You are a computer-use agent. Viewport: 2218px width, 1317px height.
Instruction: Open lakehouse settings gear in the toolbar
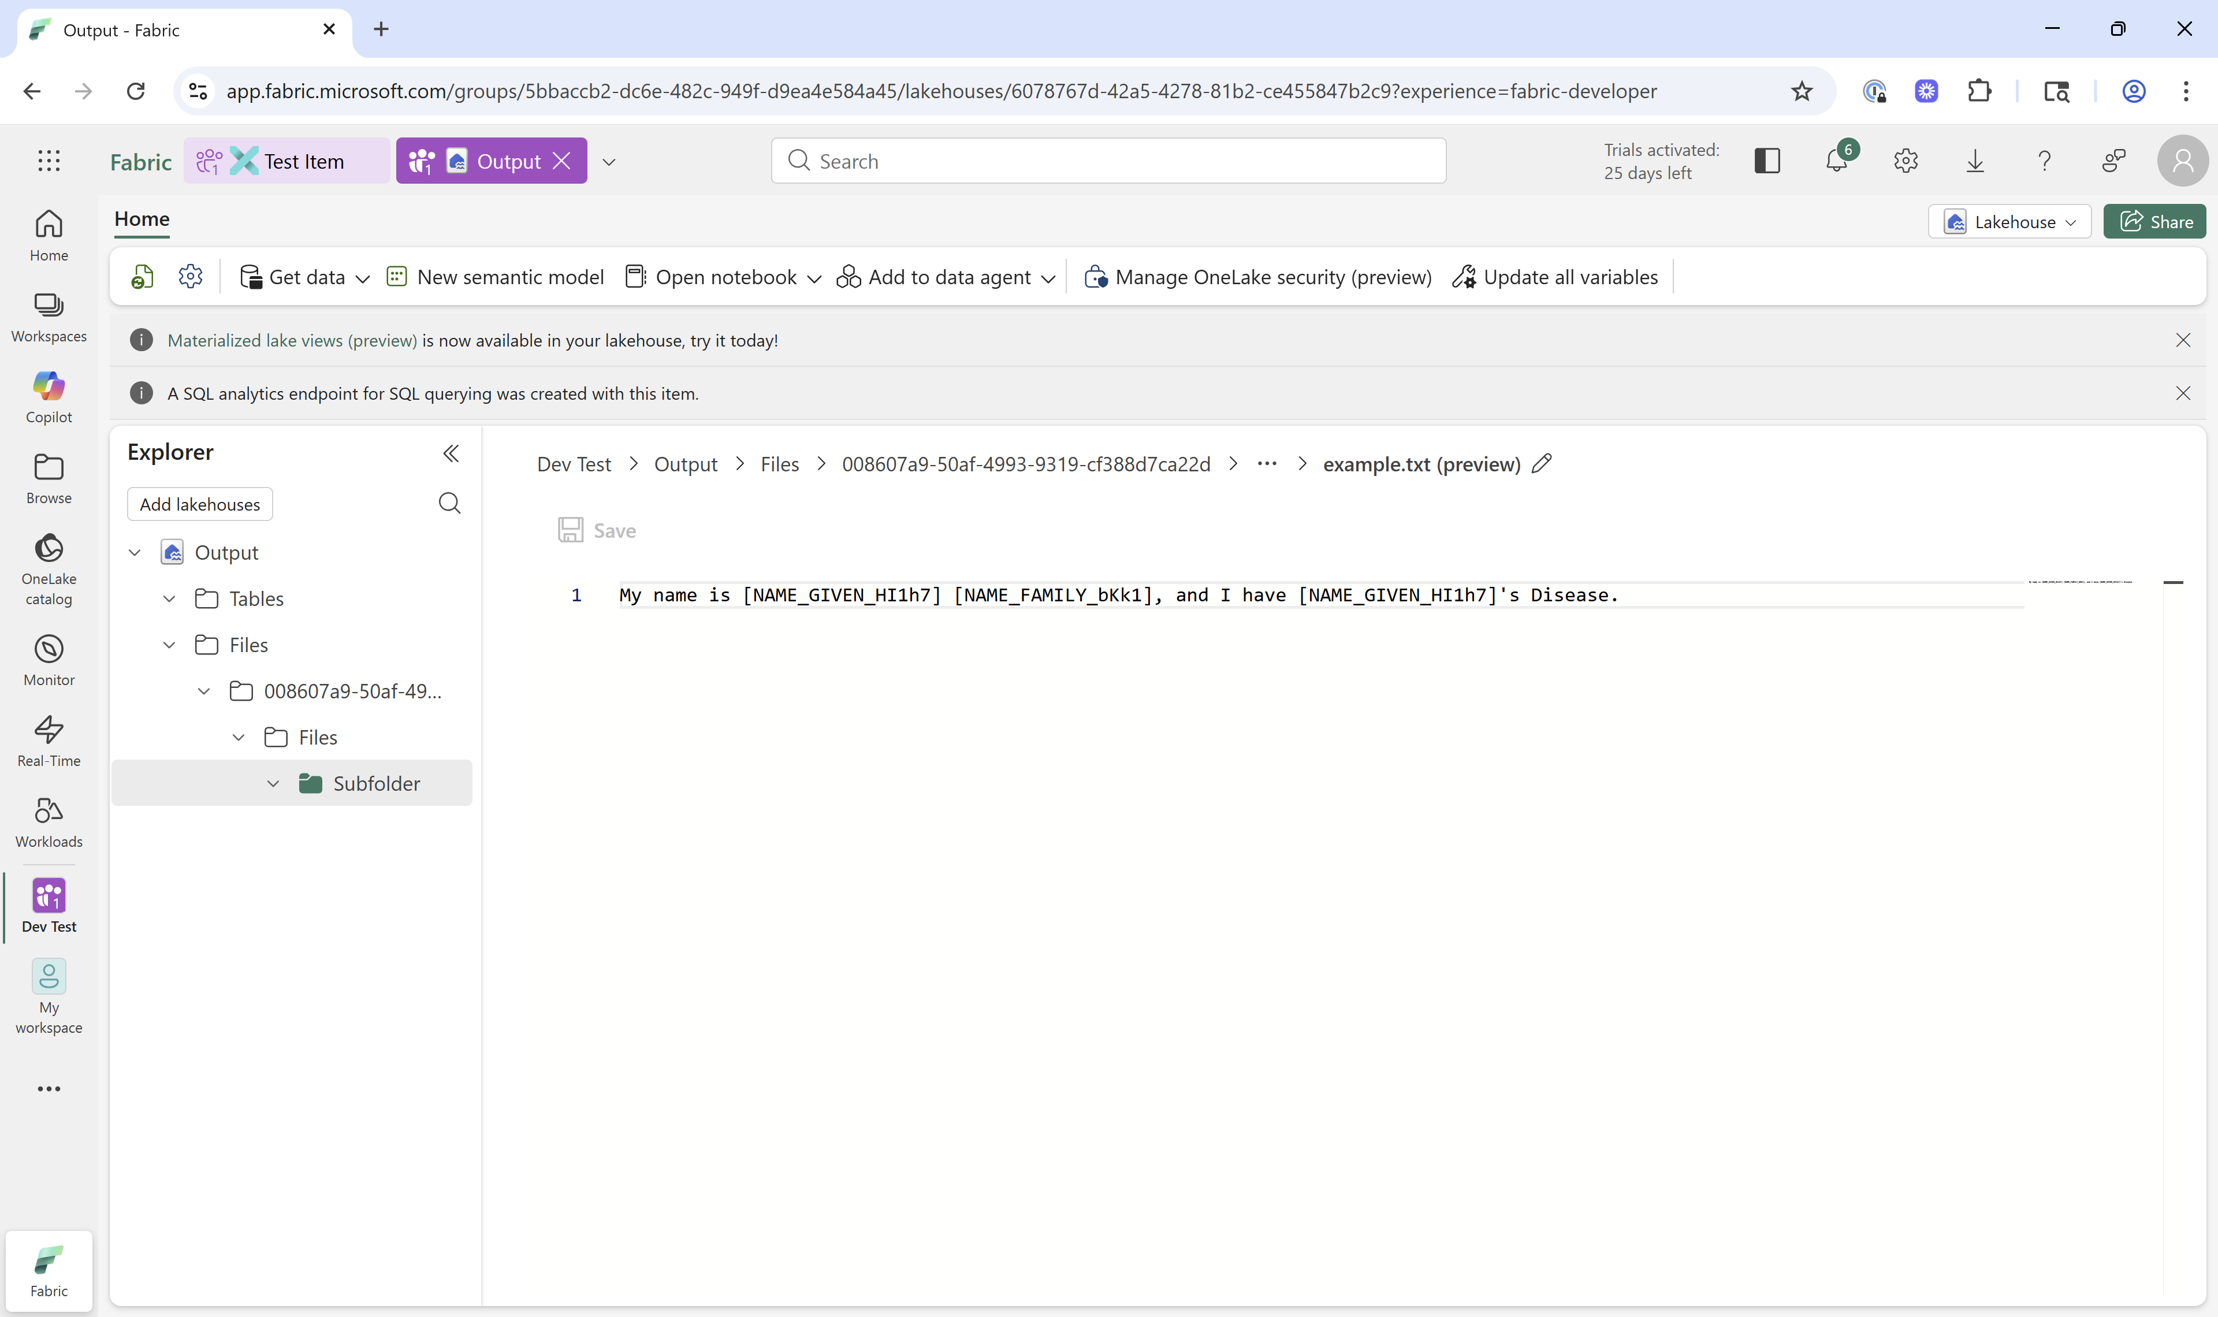[191, 277]
